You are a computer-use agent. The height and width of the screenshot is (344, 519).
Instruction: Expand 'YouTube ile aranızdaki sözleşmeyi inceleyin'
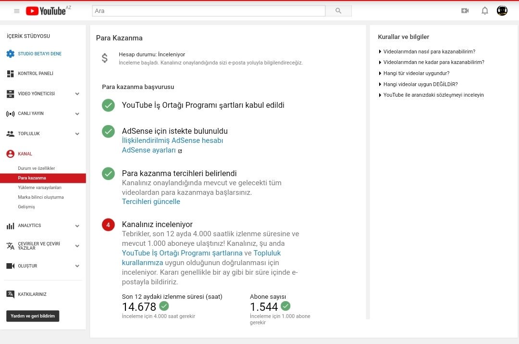point(431,95)
